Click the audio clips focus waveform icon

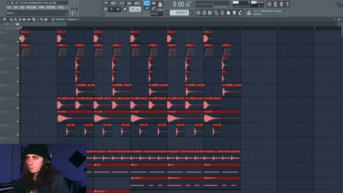point(7,24)
